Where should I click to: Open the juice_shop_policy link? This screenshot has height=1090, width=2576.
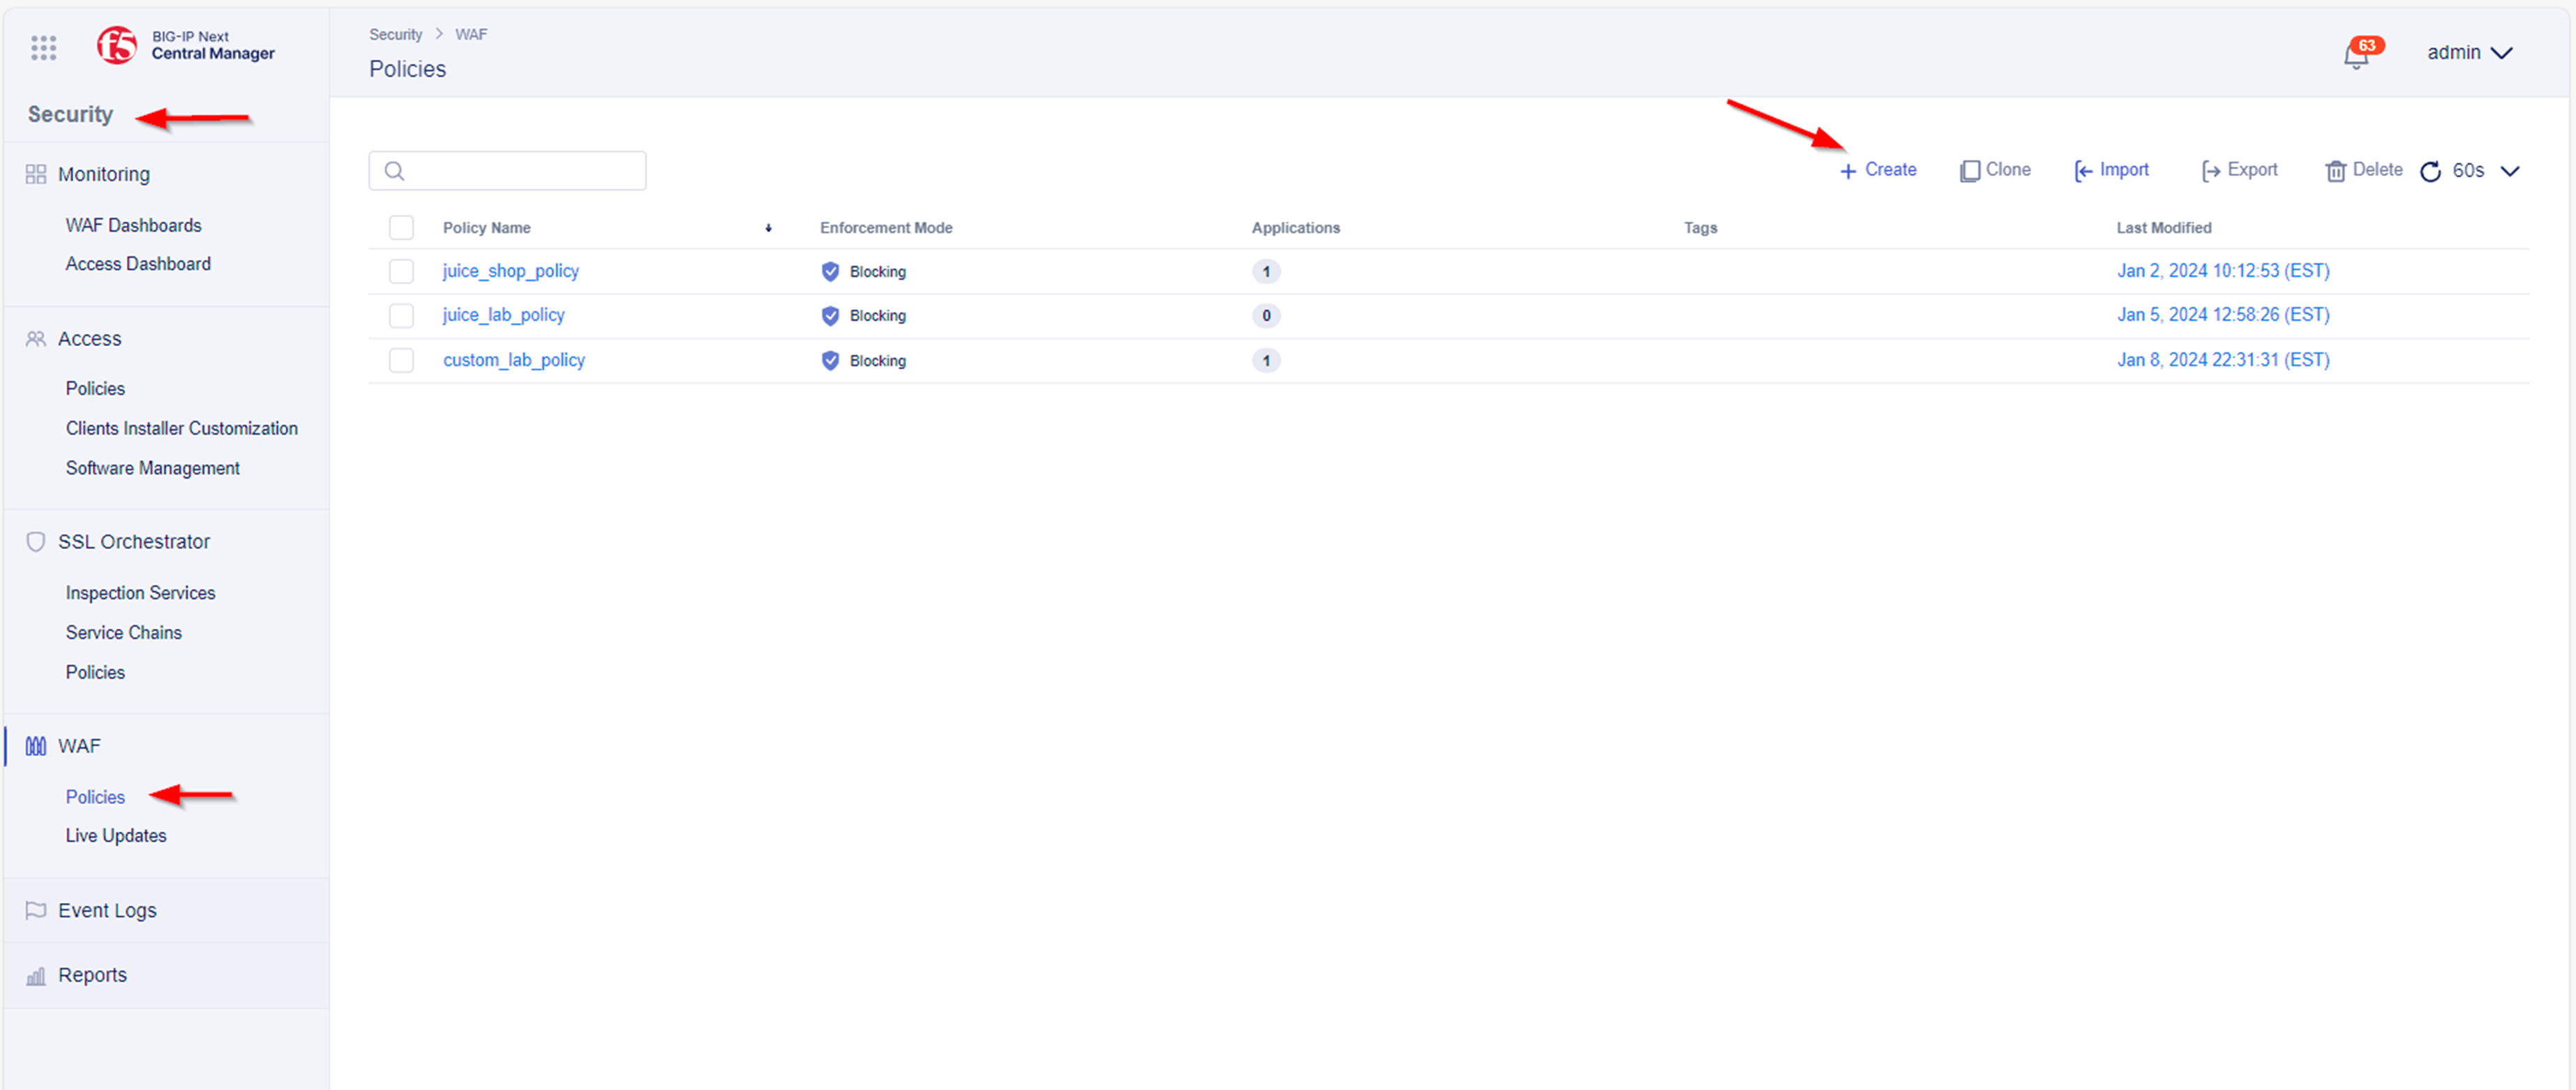pos(511,272)
